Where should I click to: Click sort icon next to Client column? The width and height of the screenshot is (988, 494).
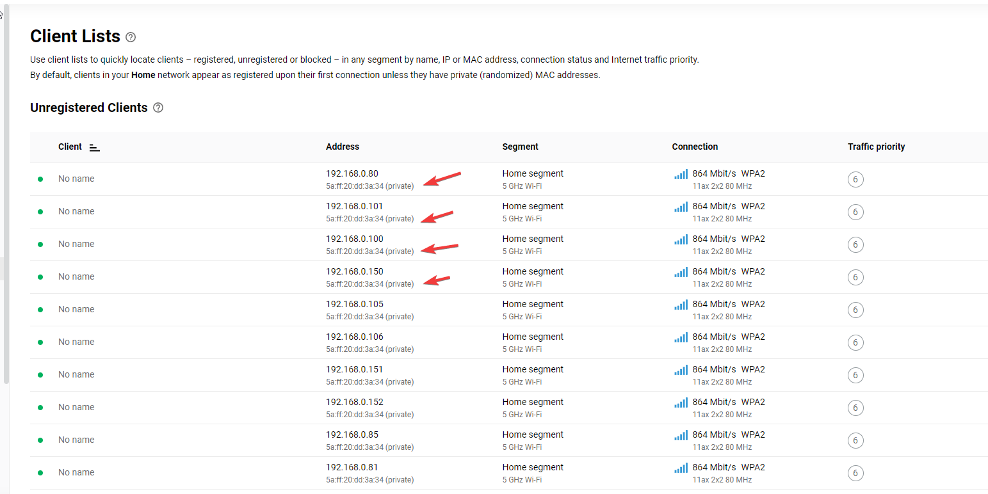tap(94, 147)
